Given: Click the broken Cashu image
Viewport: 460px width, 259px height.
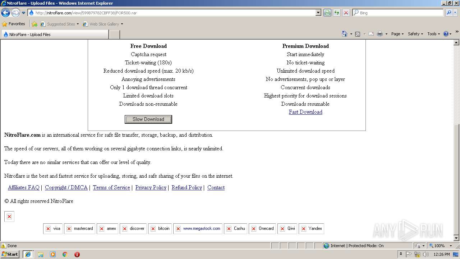Looking at the screenshot, I should click(x=235, y=229).
